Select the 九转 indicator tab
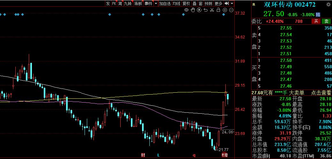The width and height of the screenshot is (332, 159). pyautogui.click(x=128, y=3)
